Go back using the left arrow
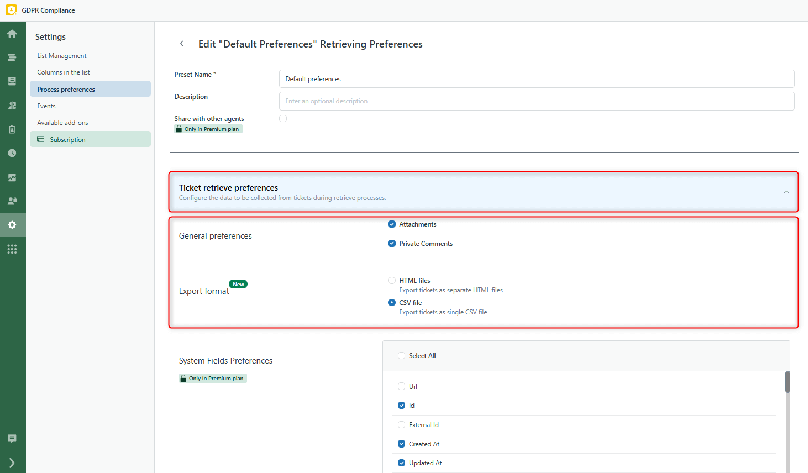 pos(182,44)
